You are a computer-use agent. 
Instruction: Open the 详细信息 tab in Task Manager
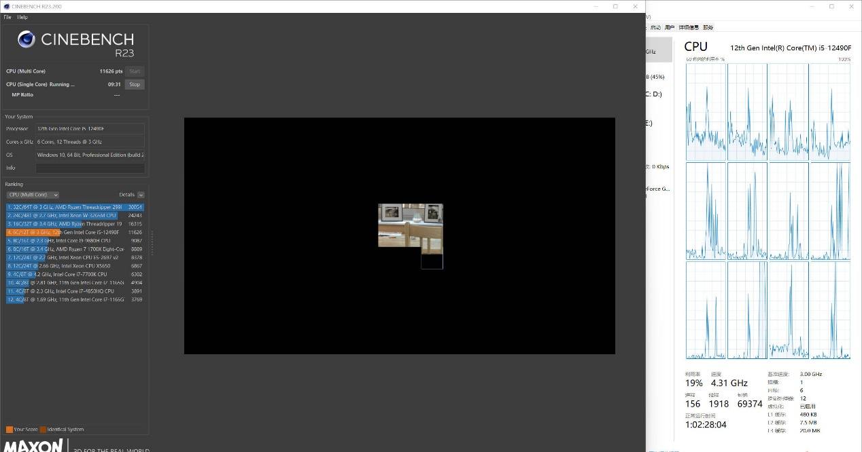689,27
